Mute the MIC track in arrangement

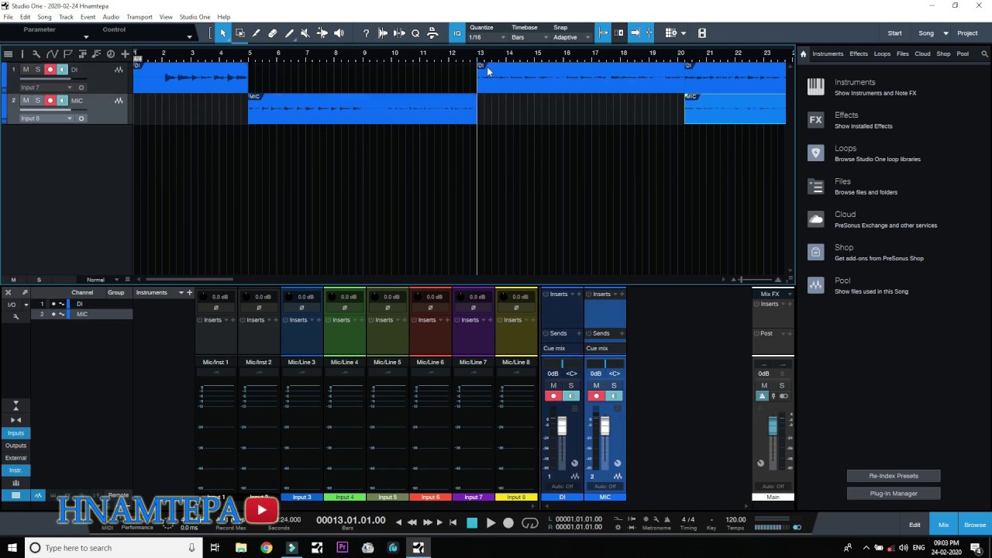point(26,101)
